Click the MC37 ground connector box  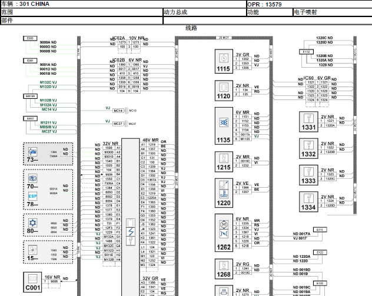point(118,124)
